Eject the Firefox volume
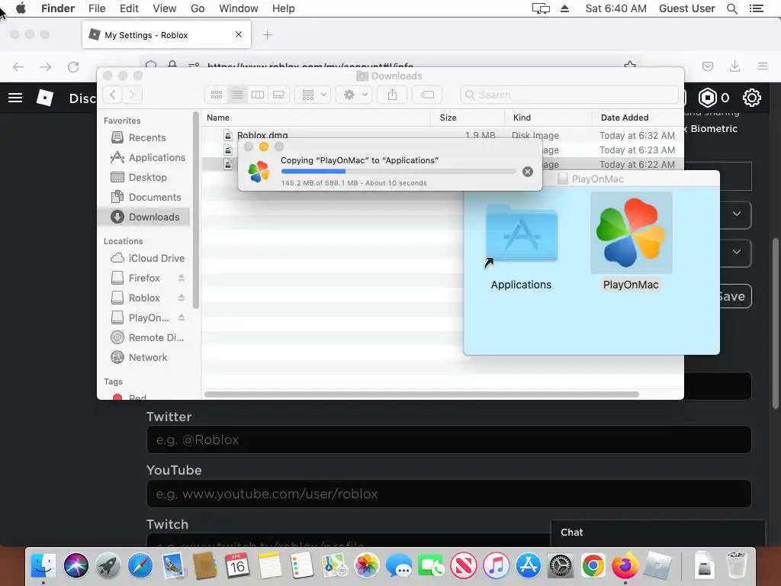 [x=182, y=278]
